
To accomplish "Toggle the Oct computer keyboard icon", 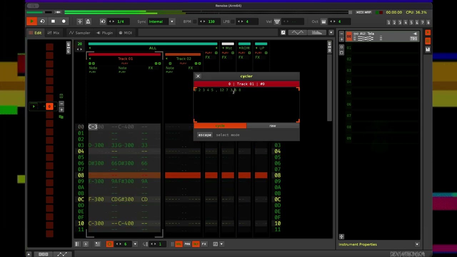I will pos(323,21).
